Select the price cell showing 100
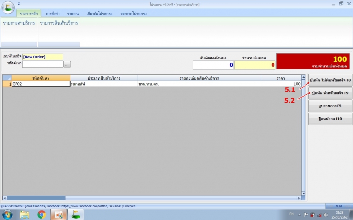This screenshot has width=353, height=220. (281, 84)
